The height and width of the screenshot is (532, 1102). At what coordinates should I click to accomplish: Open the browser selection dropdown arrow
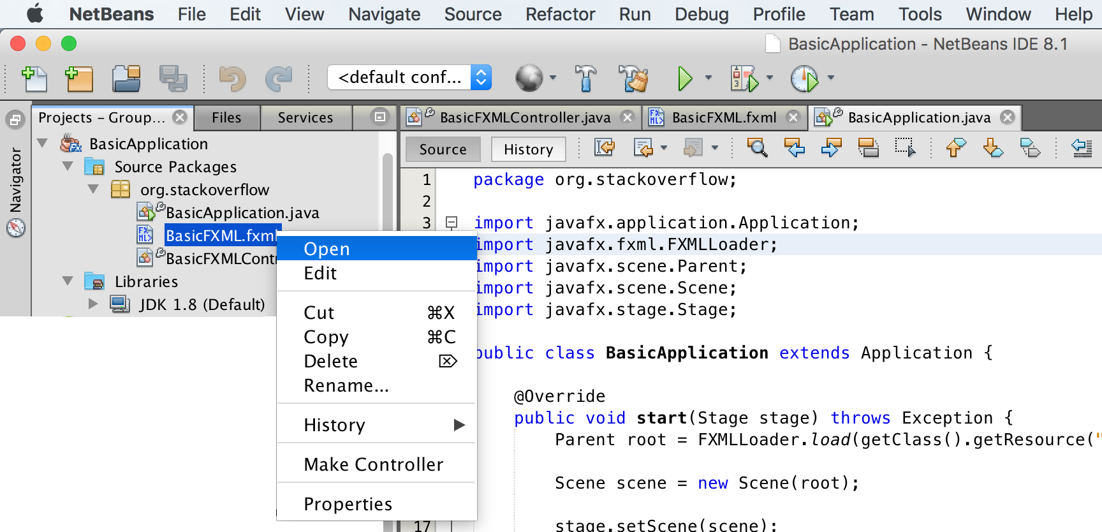pos(552,78)
